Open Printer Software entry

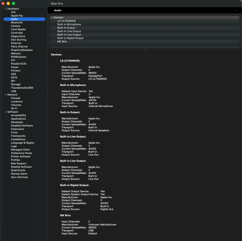[x=21, y=156]
